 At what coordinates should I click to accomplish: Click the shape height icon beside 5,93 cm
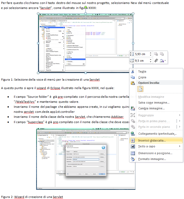[x=132, y=54]
